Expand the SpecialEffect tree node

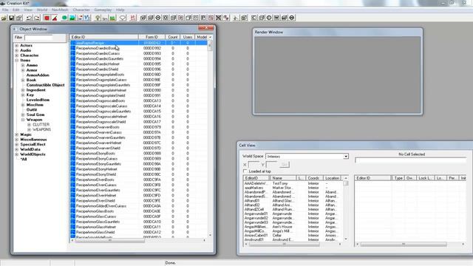point(16,145)
